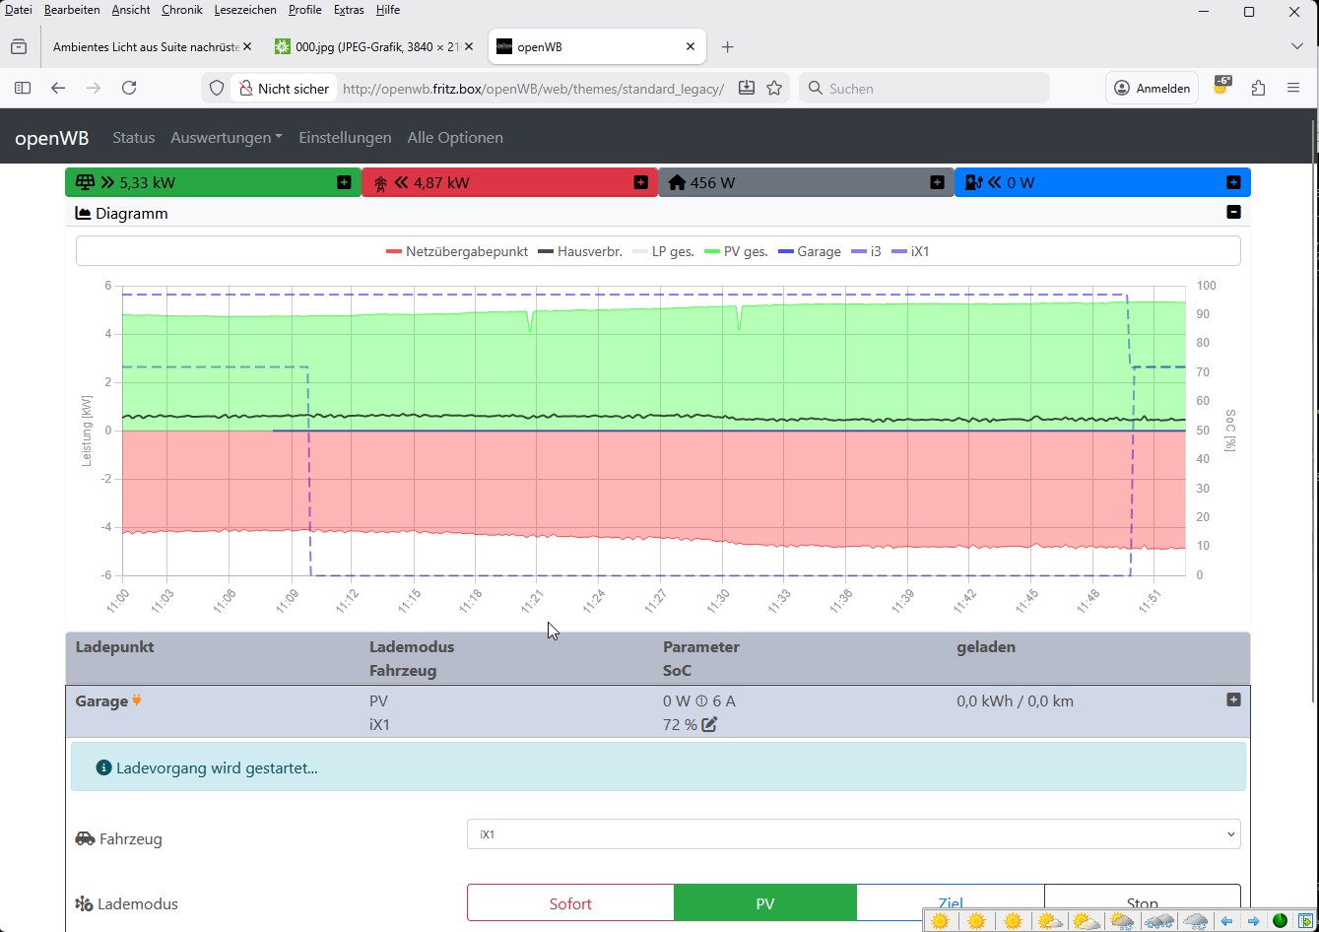Open Firefox extensions puzzle icon
1319x932 pixels.
point(1258,88)
